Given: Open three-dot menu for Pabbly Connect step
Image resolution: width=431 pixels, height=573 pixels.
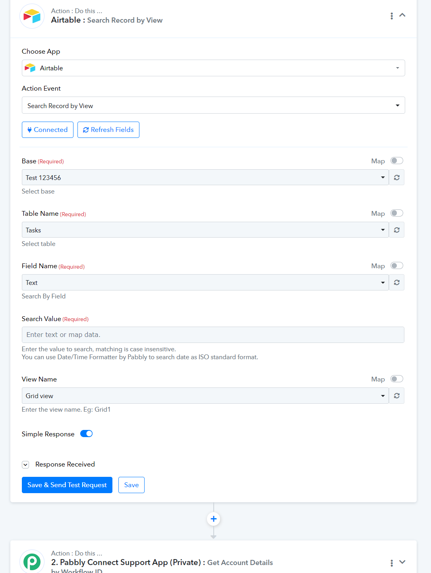Looking at the screenshot, I should 392,563.
